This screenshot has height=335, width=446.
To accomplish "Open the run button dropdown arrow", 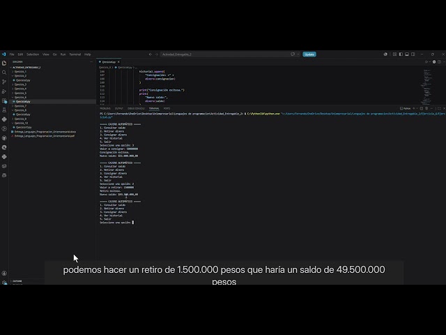I will click(429, 62).
